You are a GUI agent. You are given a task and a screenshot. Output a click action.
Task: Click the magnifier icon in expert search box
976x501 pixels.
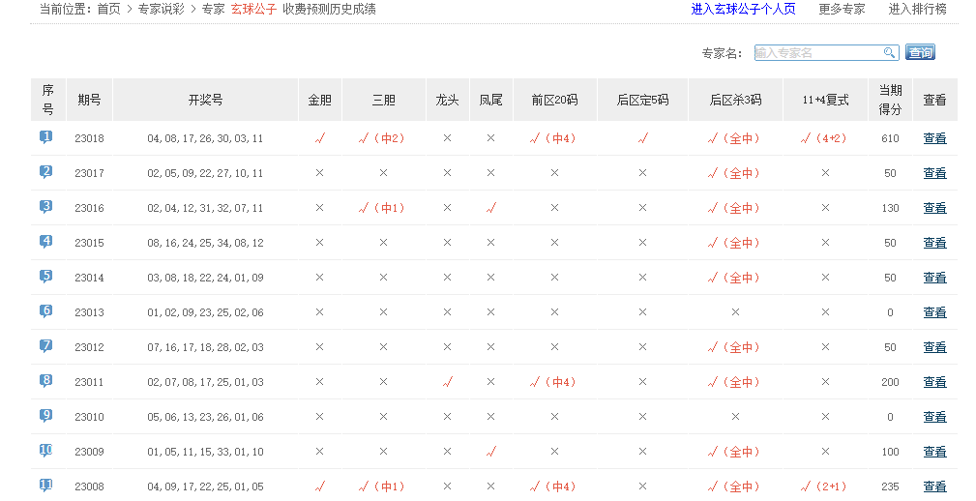[x=889, y=53]
